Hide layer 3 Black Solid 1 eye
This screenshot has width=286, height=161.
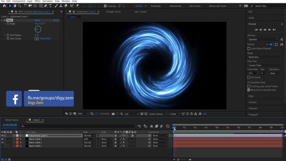pos(2,142)
